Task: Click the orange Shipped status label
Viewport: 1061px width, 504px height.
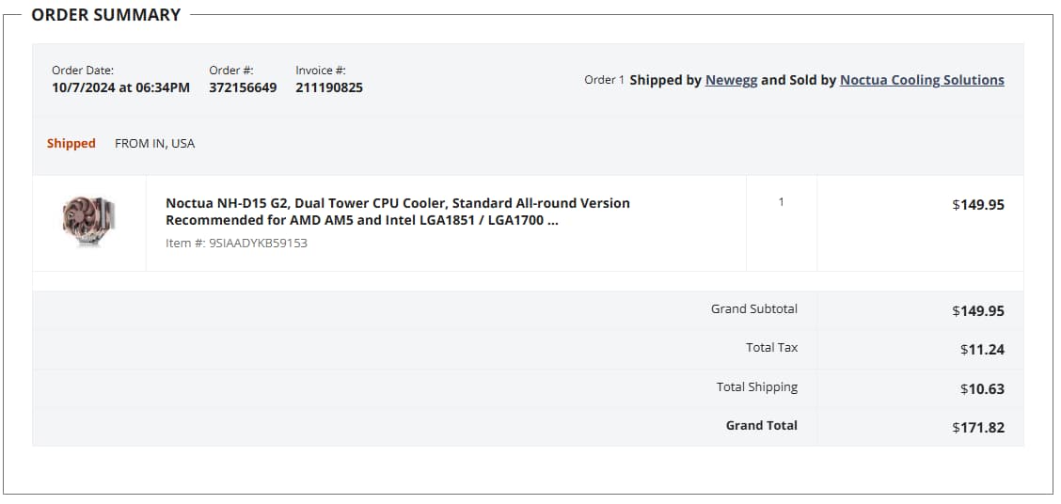Action: pyautogui.click(x=71, y=144)
